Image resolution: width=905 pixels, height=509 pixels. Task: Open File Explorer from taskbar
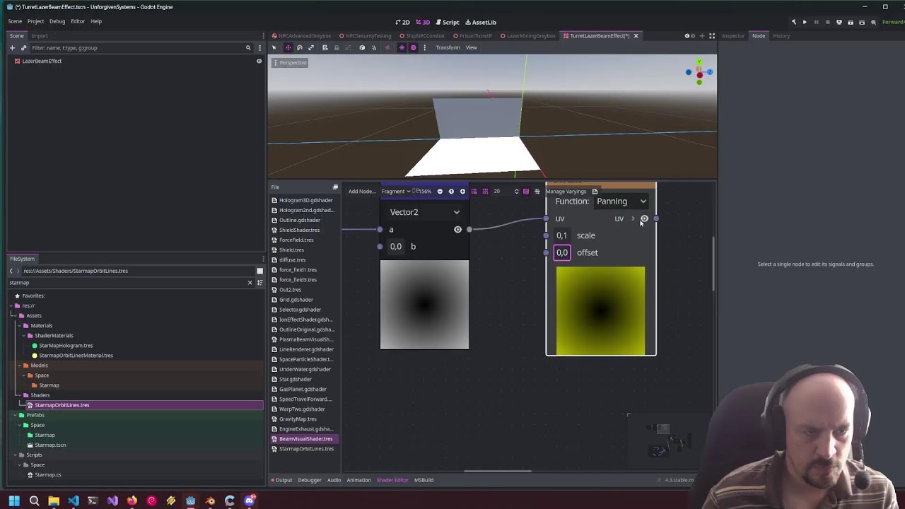(54, 501)
